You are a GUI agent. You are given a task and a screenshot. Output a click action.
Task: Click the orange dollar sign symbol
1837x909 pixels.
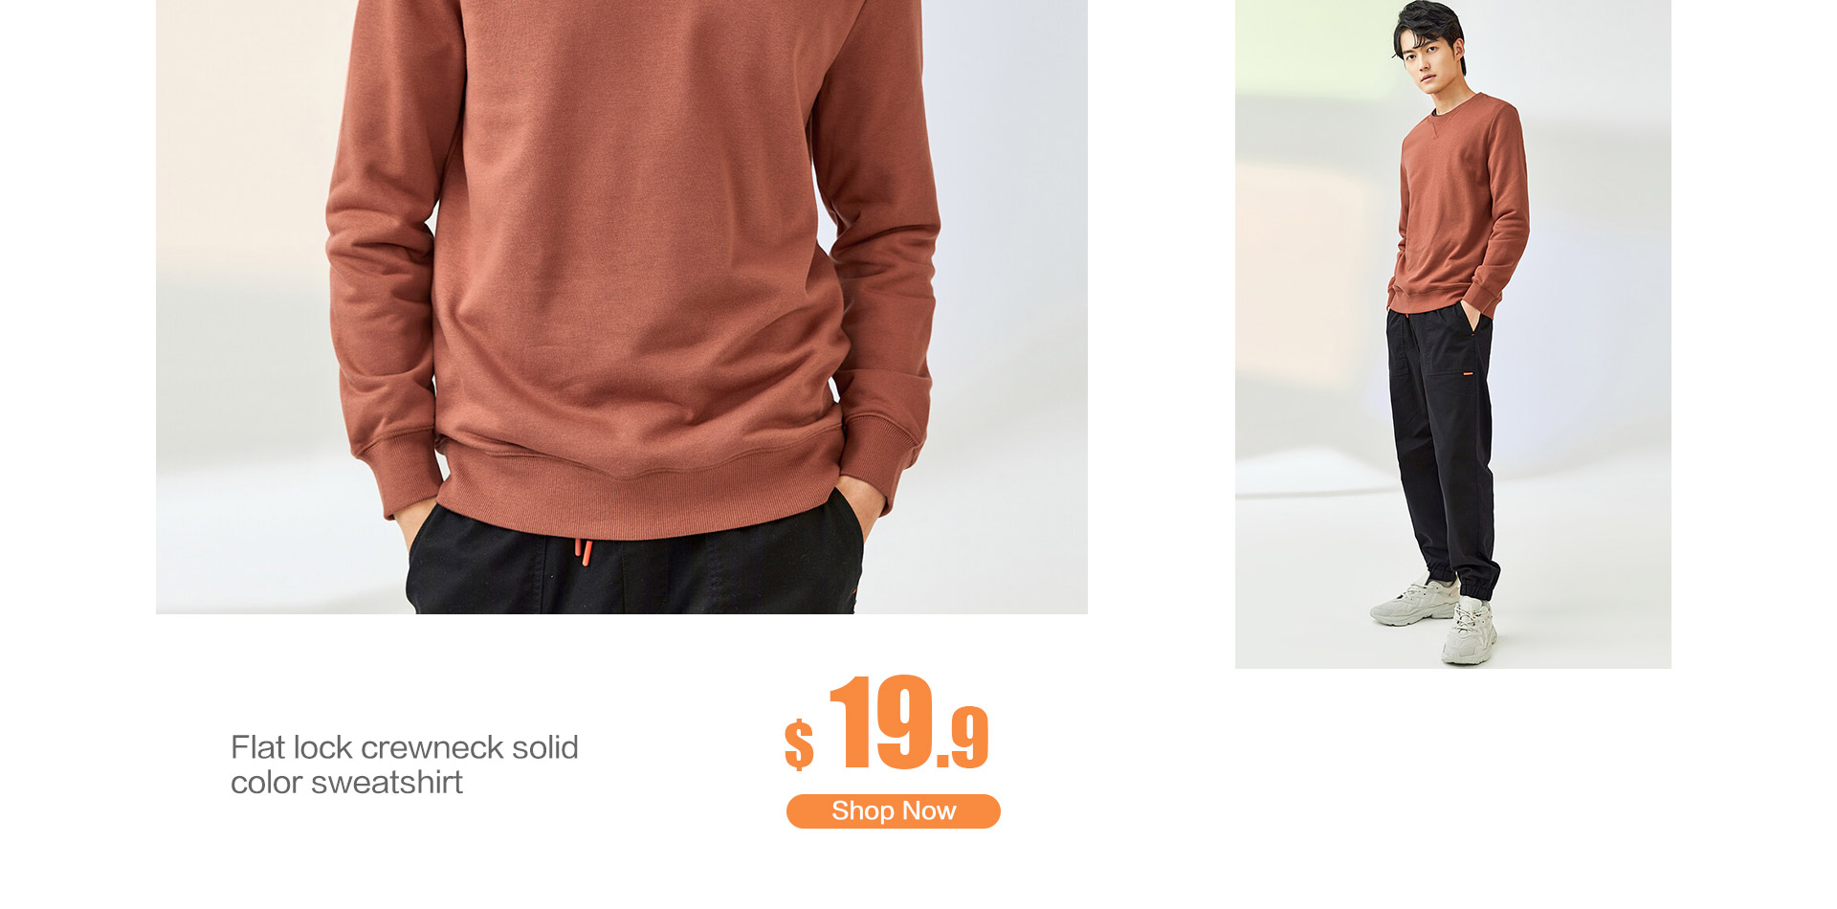coord(799,744)
